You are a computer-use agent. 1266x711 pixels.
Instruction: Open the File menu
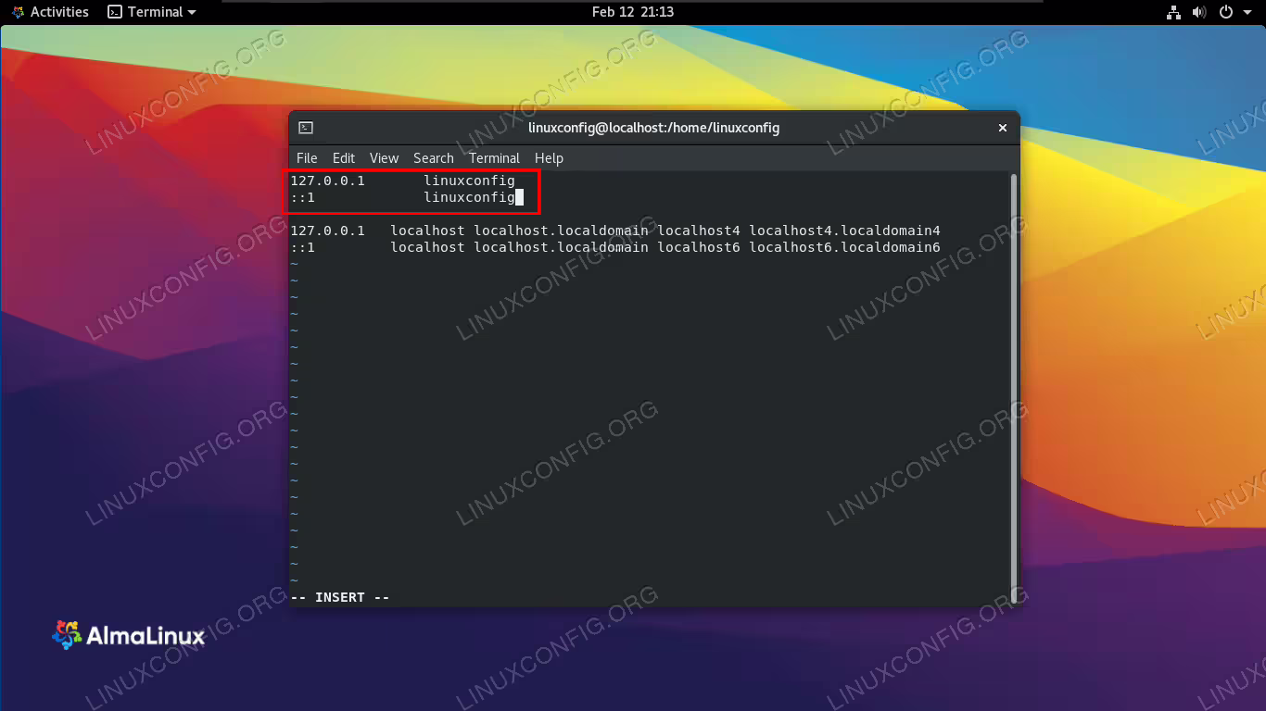307,158
